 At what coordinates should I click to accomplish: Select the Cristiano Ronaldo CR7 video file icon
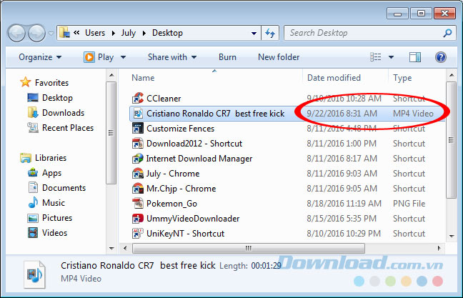point(138,113)
